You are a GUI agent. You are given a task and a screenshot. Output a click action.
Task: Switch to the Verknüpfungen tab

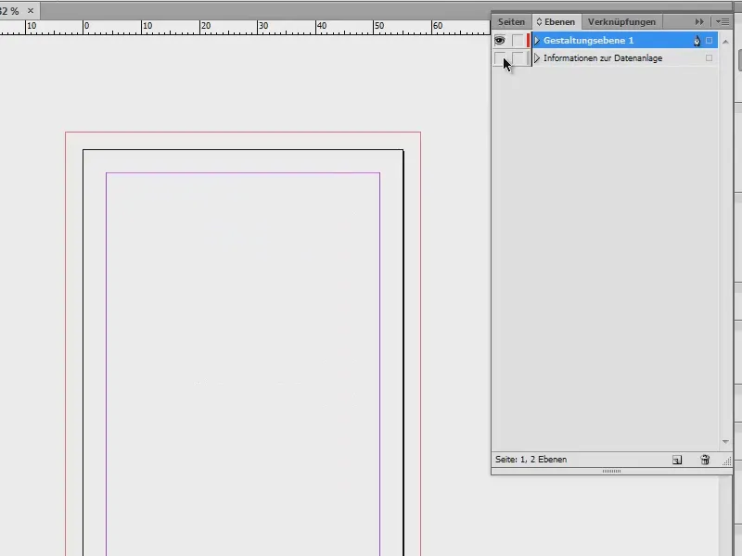point(621,21)
